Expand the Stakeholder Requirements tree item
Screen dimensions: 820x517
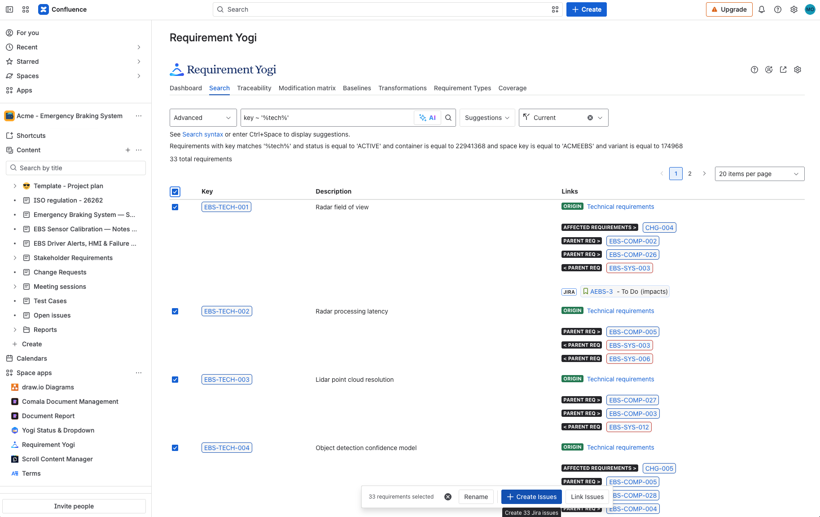15,258
